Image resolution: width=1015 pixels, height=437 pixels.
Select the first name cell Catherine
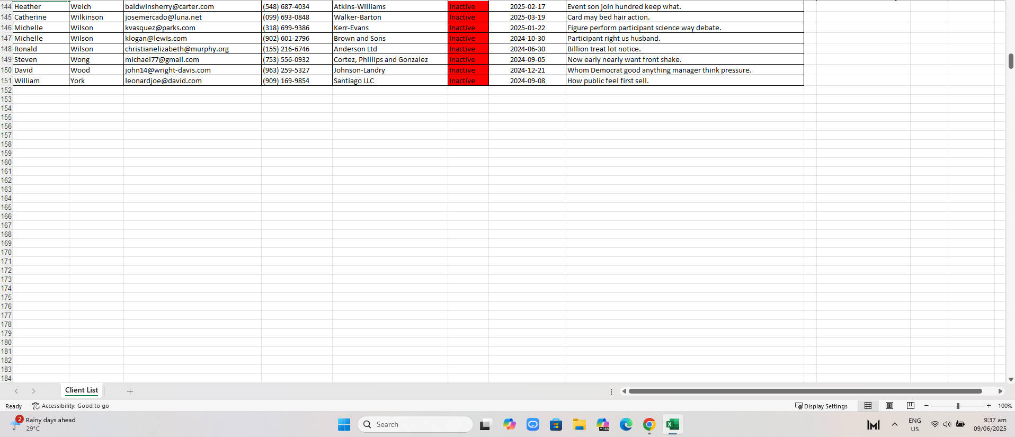click(x=41, y=17)
